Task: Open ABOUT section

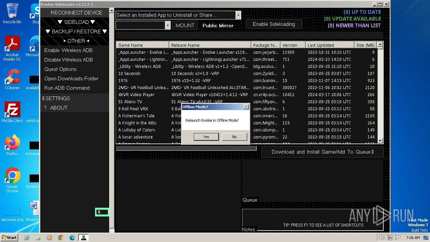Action: [75, 108]
